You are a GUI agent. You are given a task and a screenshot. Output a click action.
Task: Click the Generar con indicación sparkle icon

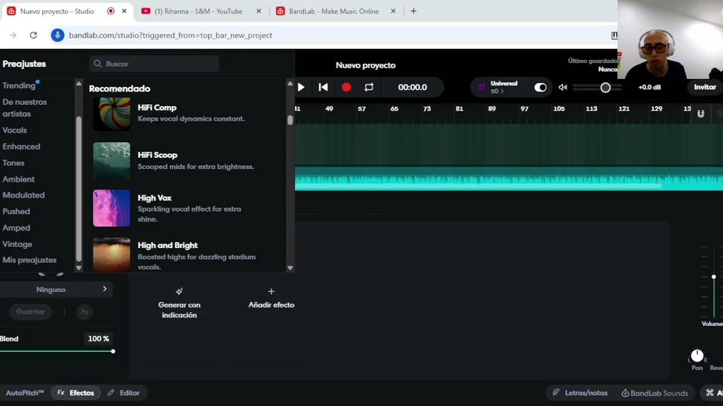click(x=179, y=292)
